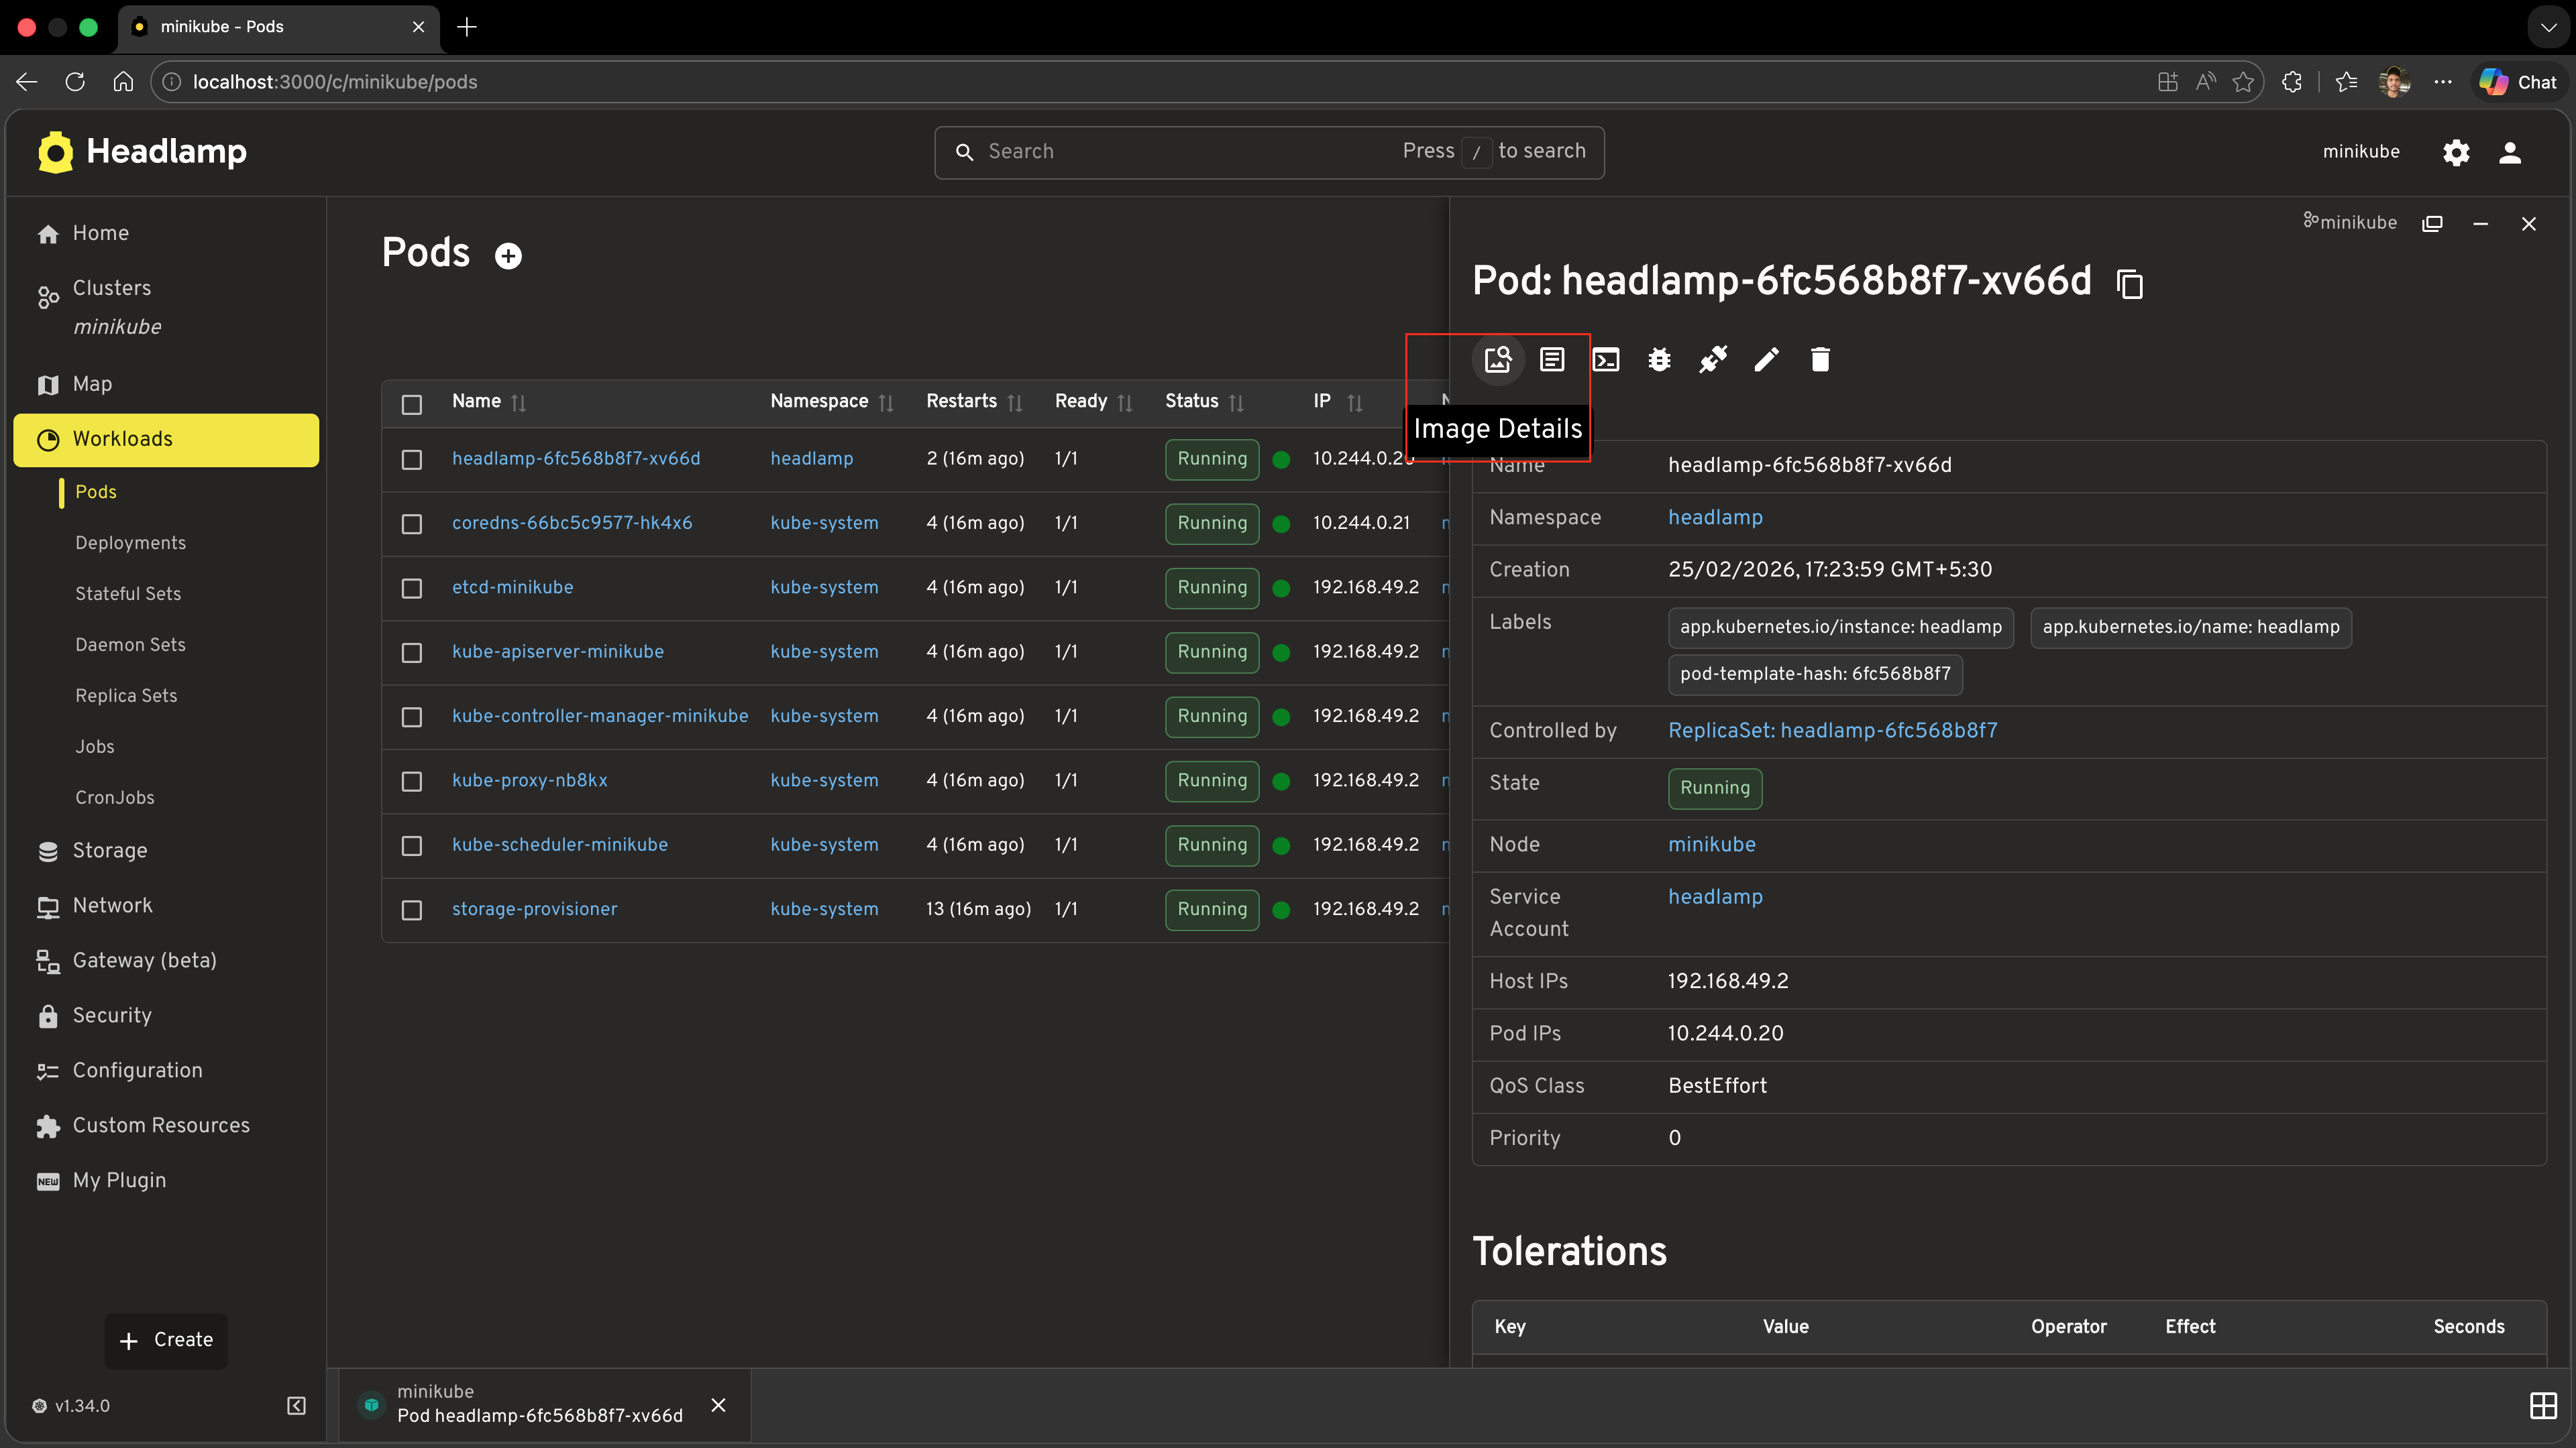The width and height of the screenshot is (2576, 1448).
Task: Select all pods with the header checkbox
Action: (x=411, y=404)
